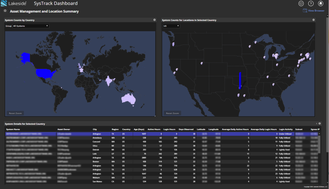Sort by City column header
Viewport: 329px width, 189px height.
click(95, 129)
